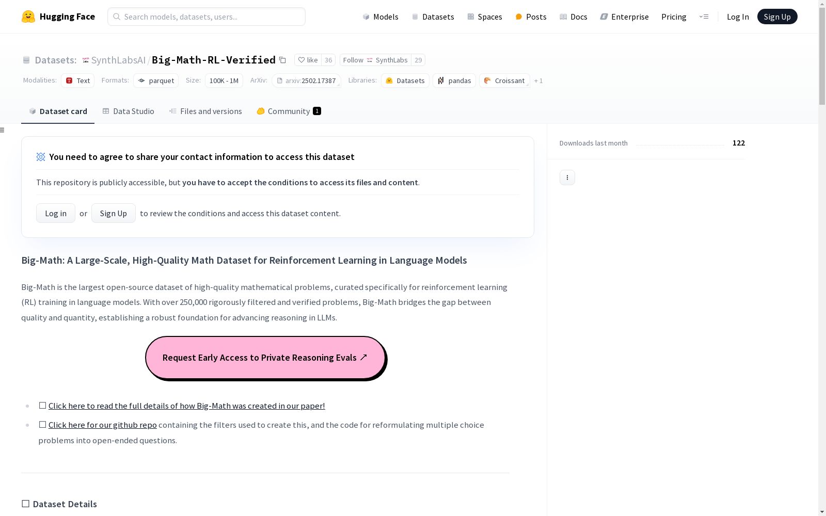
Task: Click Sign Up inside the access notice
Action: pyautogui.click(x=114, y=213)
